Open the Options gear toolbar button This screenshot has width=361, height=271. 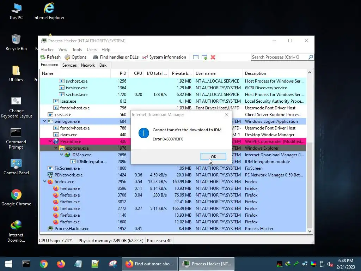pyautogui.click(x=75, y=57)
